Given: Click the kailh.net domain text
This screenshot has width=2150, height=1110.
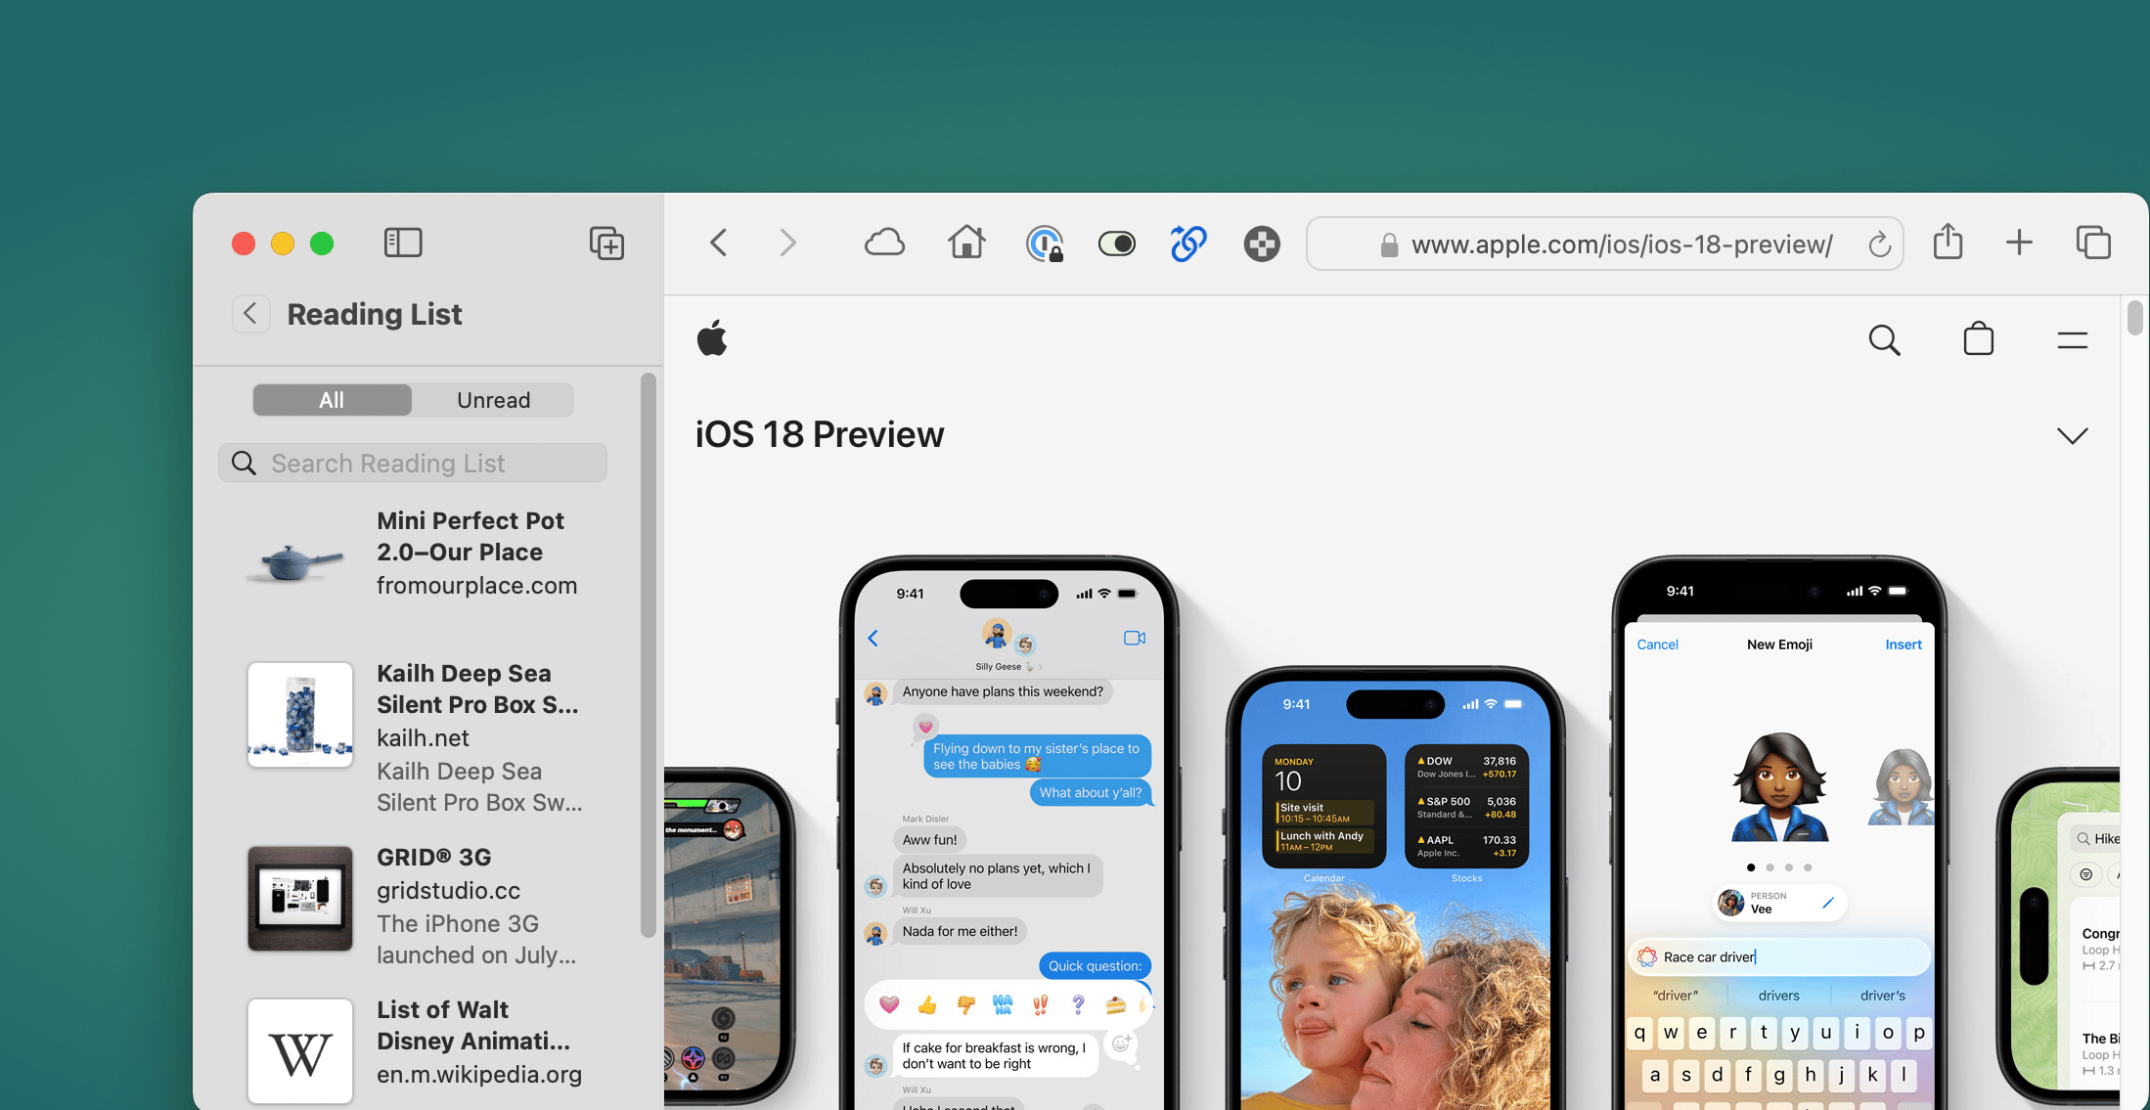Looking at the screenshot, I should pyautogui.click(x=423, y=738).
